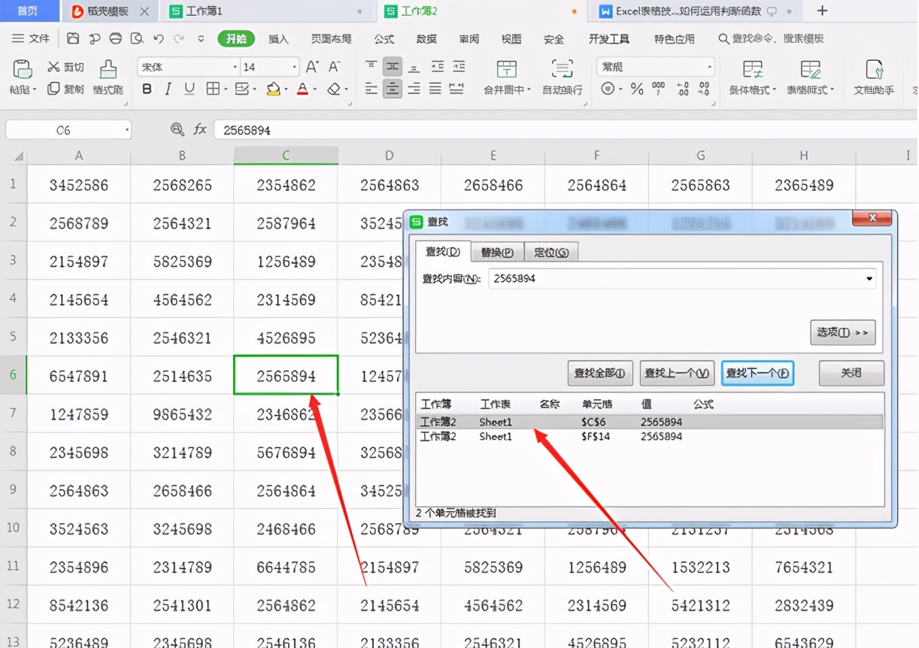Increase font size with A+ icon

pos(312,67)
